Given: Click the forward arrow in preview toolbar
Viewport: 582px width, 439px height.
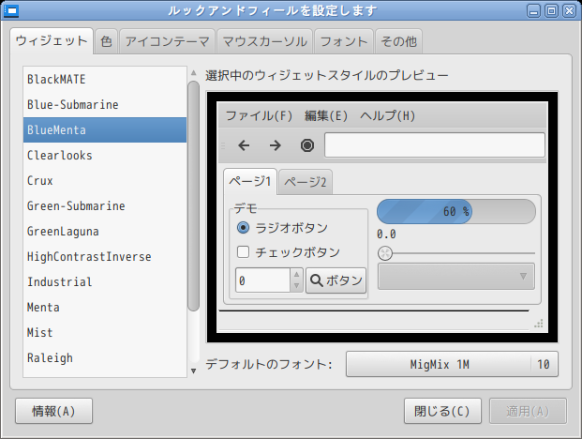Looking at the screenshot, I should pyautogui.click(x=275, y=145).
